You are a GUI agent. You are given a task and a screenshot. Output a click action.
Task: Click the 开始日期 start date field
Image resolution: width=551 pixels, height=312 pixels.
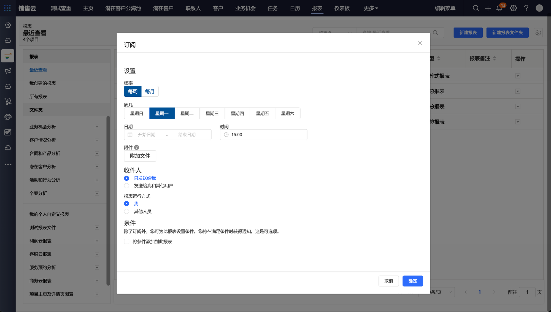[147, 135]
